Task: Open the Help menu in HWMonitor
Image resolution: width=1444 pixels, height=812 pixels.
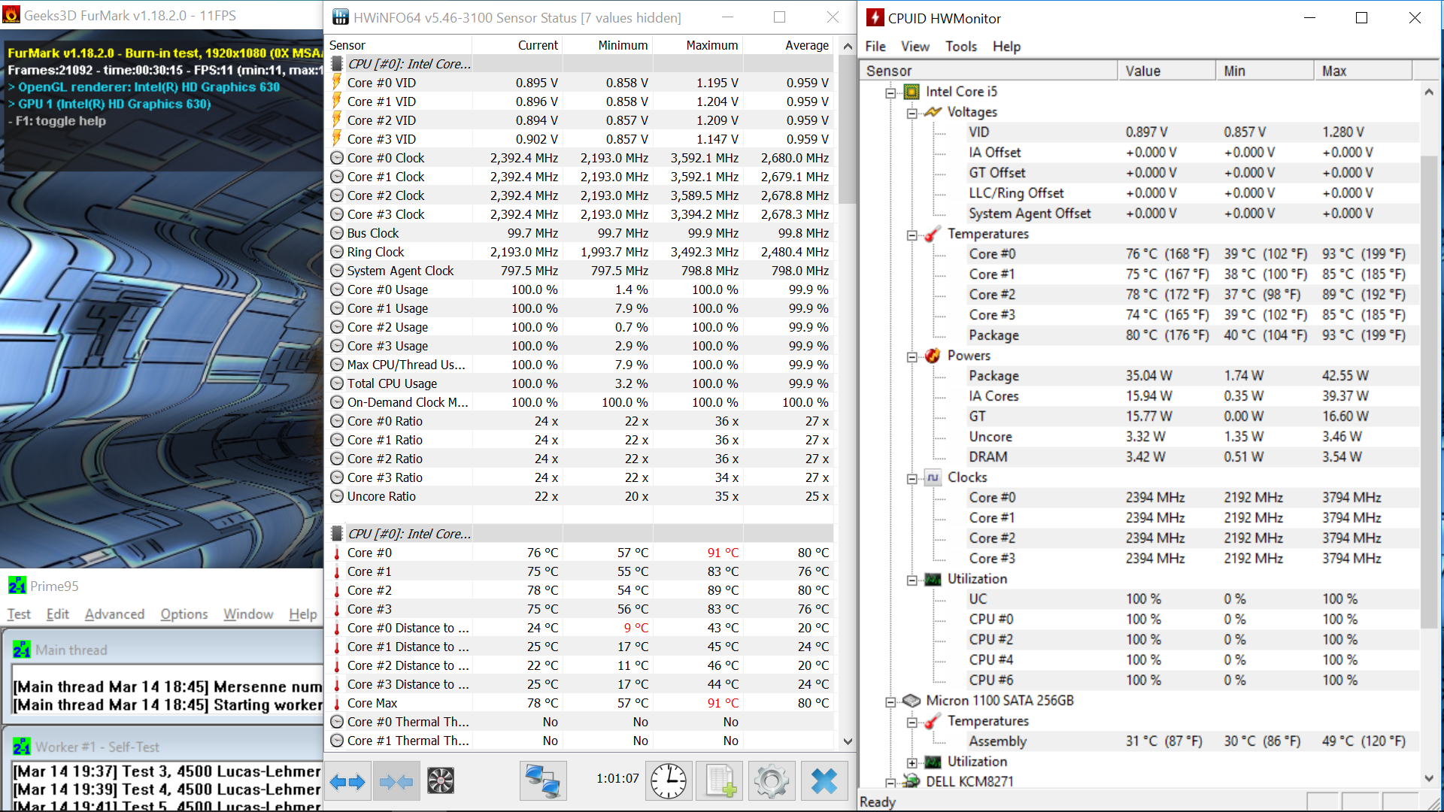Action: [1006, 47]
